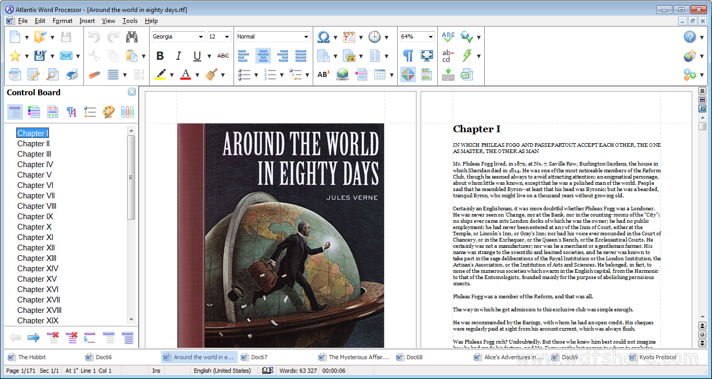Viewport: 712px width, 379px height.
Task: Click the Redo arrow icon
Action: (x=113, y=37)
